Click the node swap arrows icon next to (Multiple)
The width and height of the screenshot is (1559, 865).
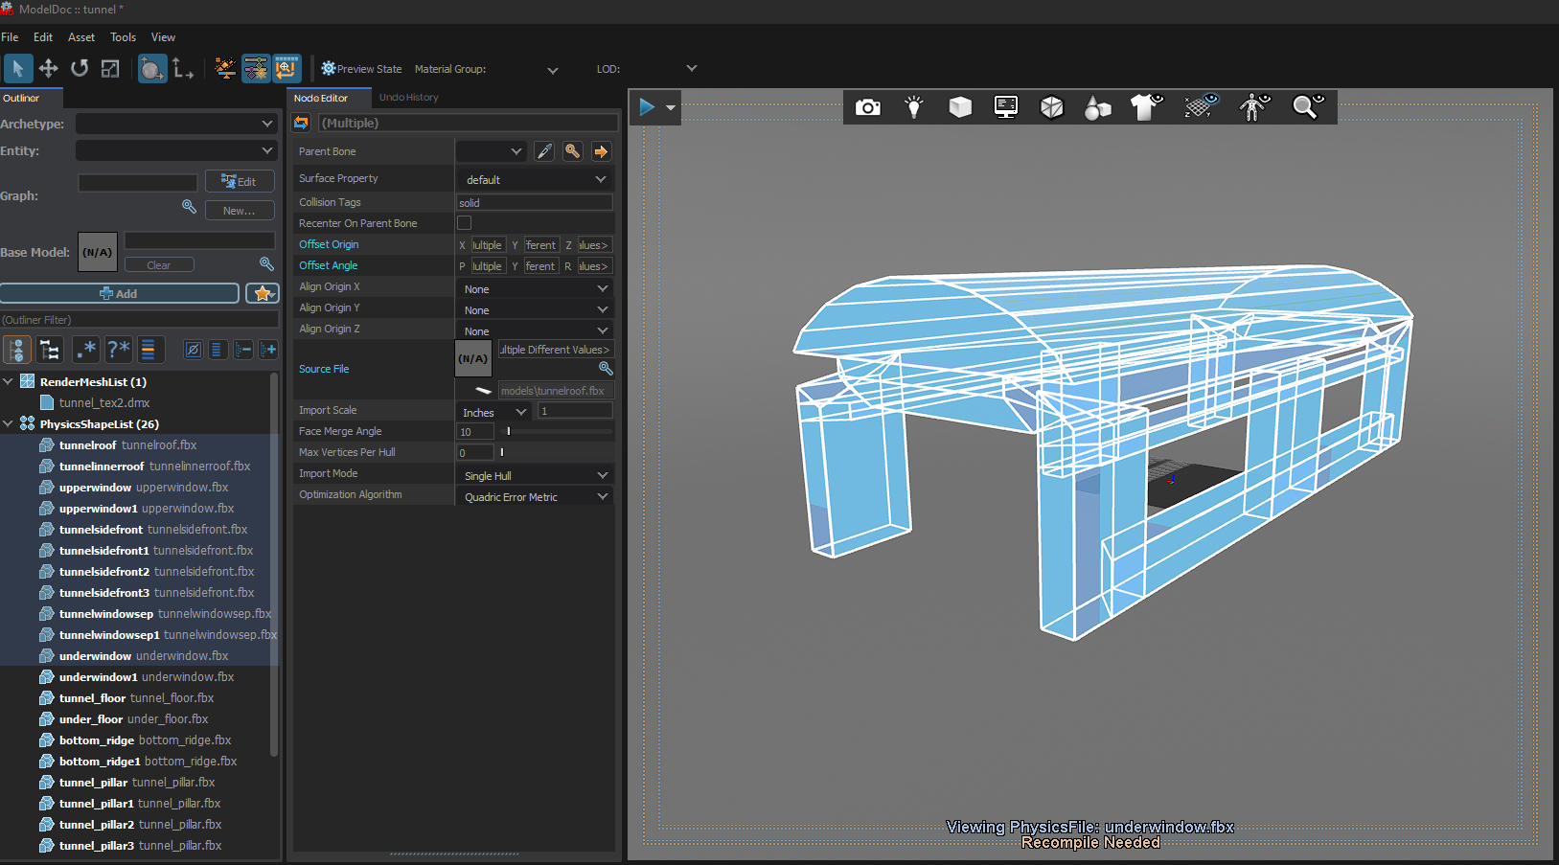click(x=302, y=123)
